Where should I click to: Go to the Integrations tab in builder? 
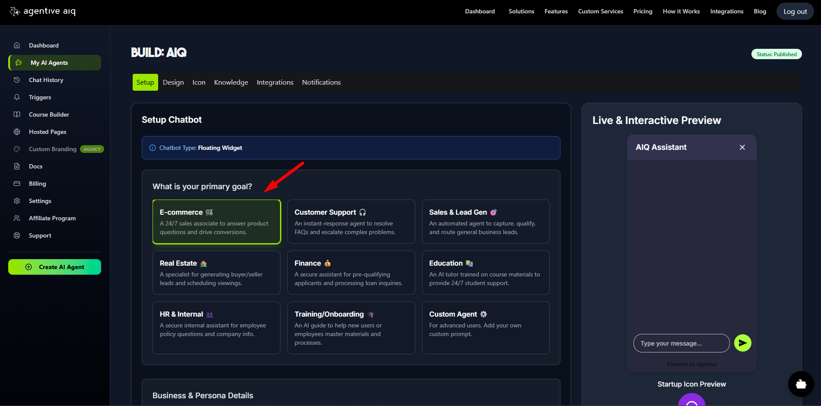275,82
